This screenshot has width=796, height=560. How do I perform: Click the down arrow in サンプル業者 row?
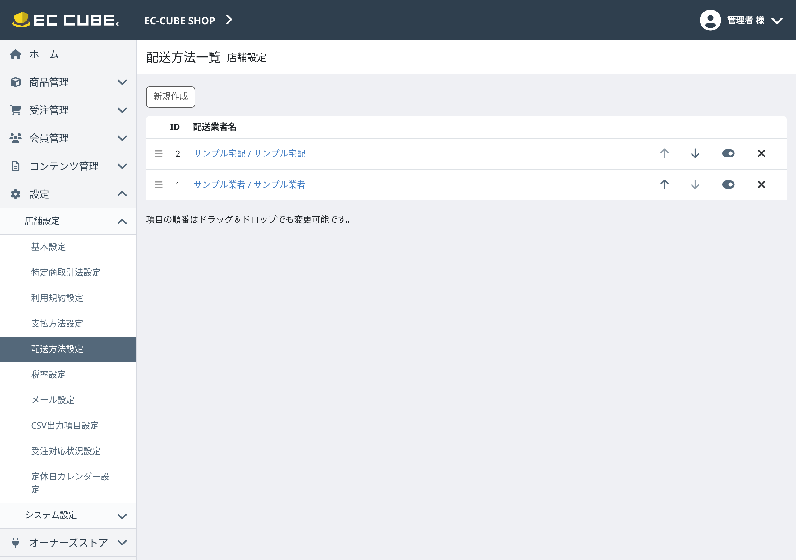(x=695, y=184)
